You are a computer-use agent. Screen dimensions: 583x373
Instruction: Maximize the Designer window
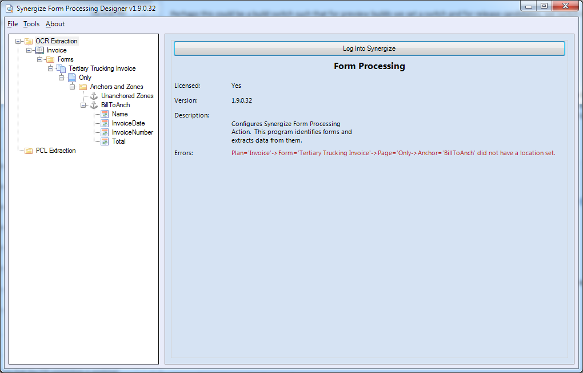pos(544,6)
